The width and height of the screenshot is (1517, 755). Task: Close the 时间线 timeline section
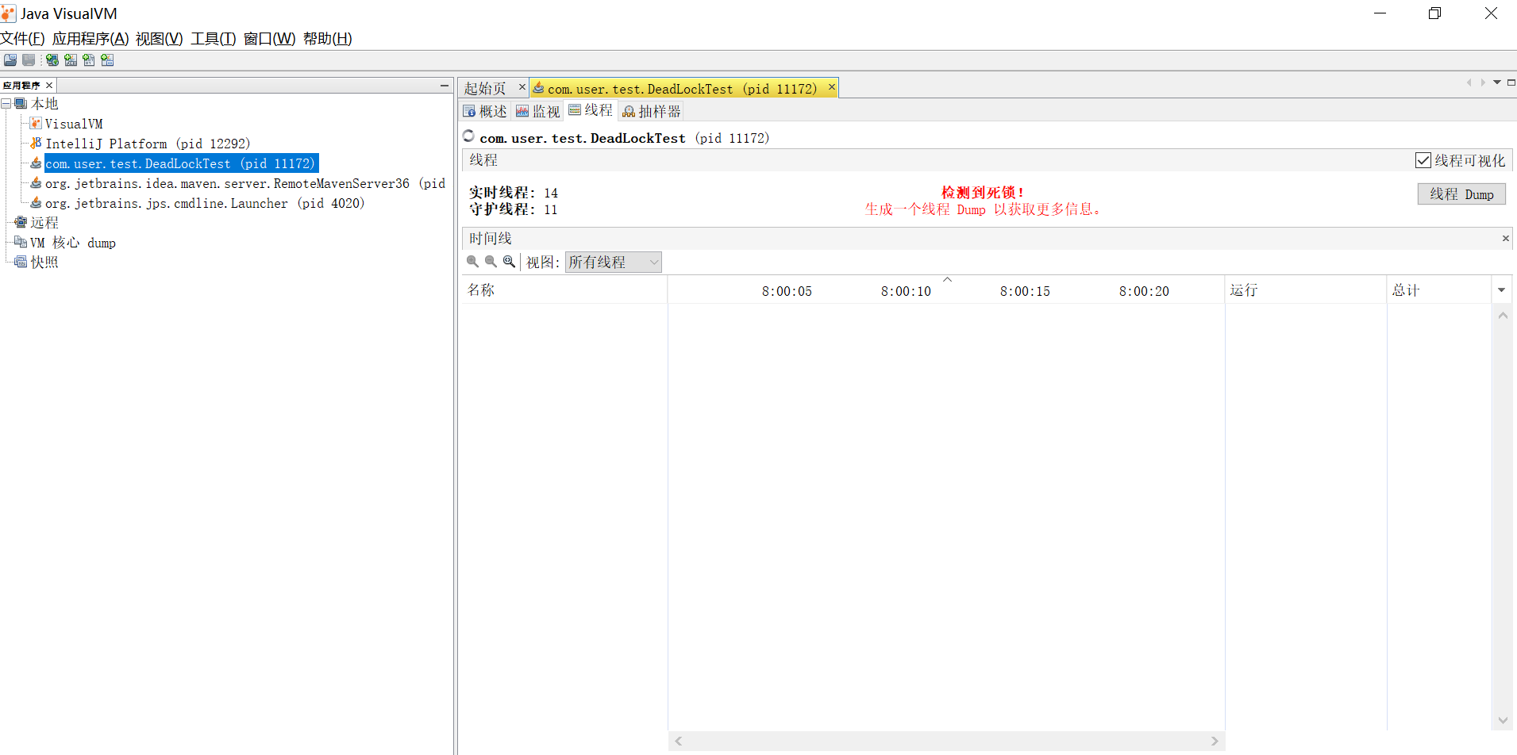click(1505, 238)
